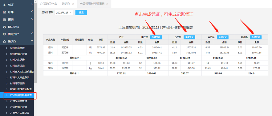Click 电动机 amount 38077.35
This screenshot has height=116, width=272.
[257, 53]
